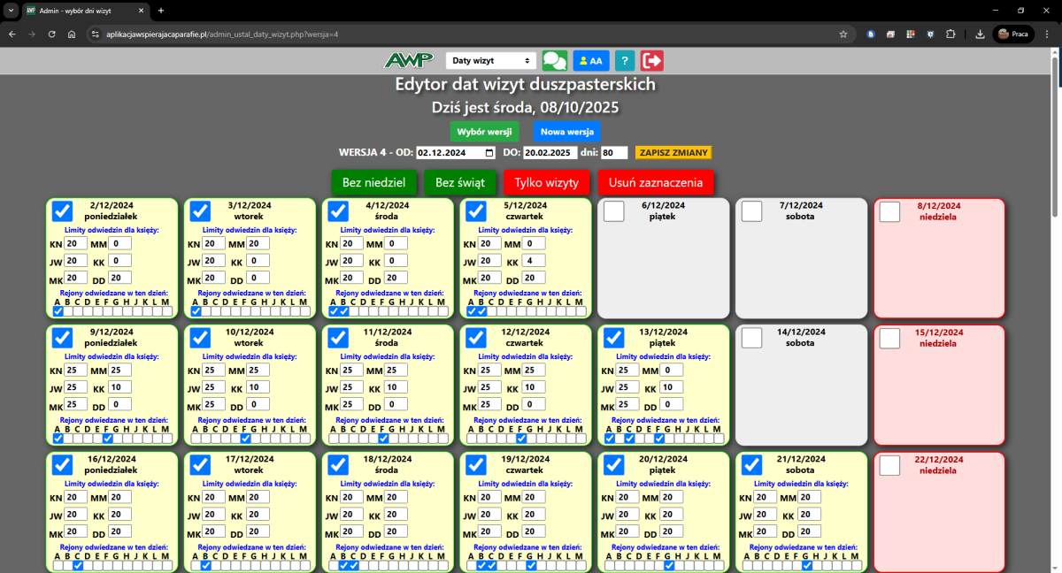Open calendar picker in OD date field
Viewport: 1062px width, 573px height.
tap(489, 153)
